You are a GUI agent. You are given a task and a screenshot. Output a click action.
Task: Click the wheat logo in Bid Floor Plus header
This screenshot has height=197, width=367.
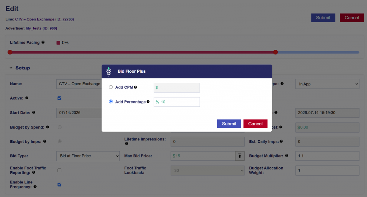click(109, 72)
